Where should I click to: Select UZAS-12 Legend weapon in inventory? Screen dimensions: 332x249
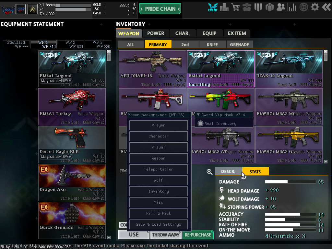click(289, 69)
